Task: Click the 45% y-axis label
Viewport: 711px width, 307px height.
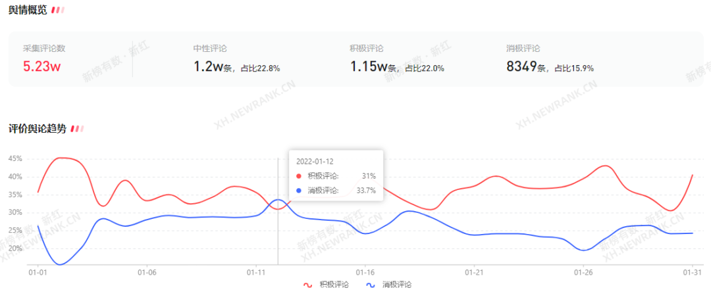Action: click(15, 159)
